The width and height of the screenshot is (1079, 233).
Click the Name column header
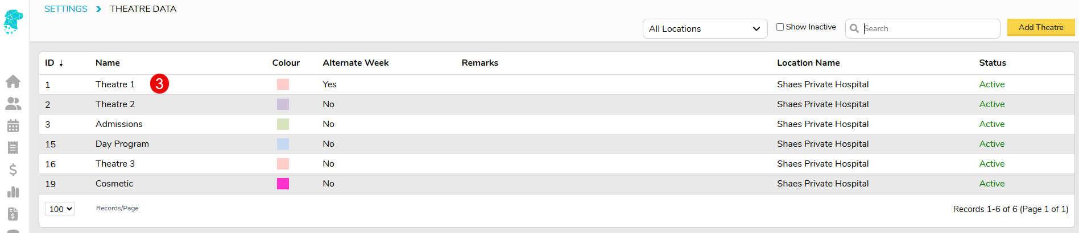coord(108,63)
